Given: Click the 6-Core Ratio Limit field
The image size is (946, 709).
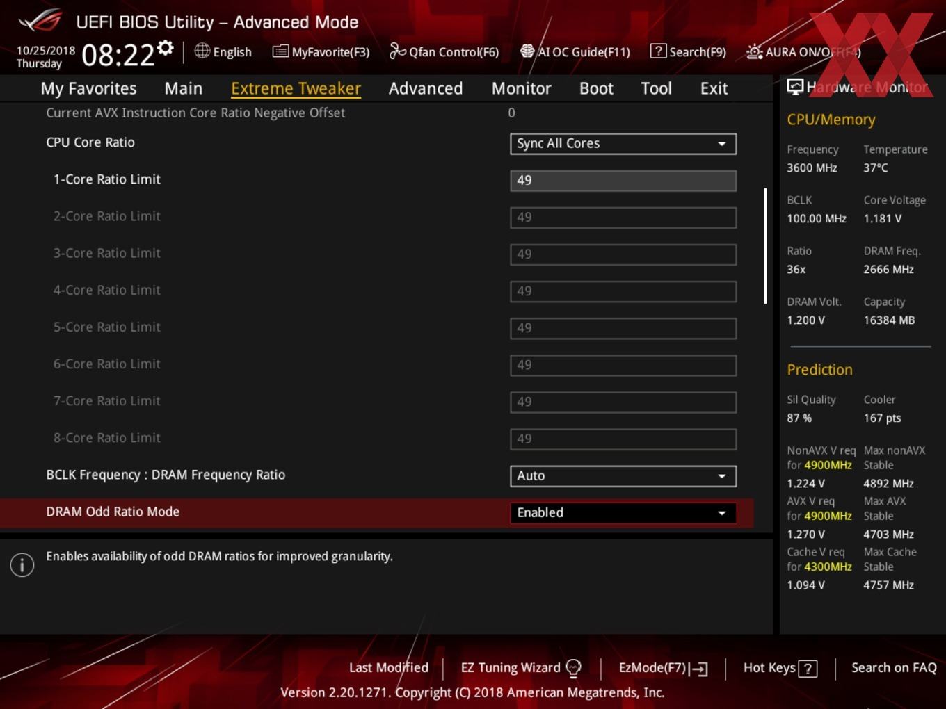Looking at the screenshot, I should pos(623,364).
